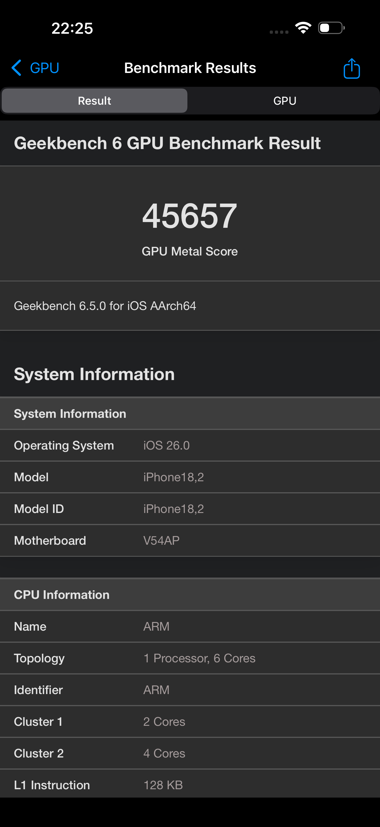
Task: Switch to the GPU segment
Action: pos(284,101)
